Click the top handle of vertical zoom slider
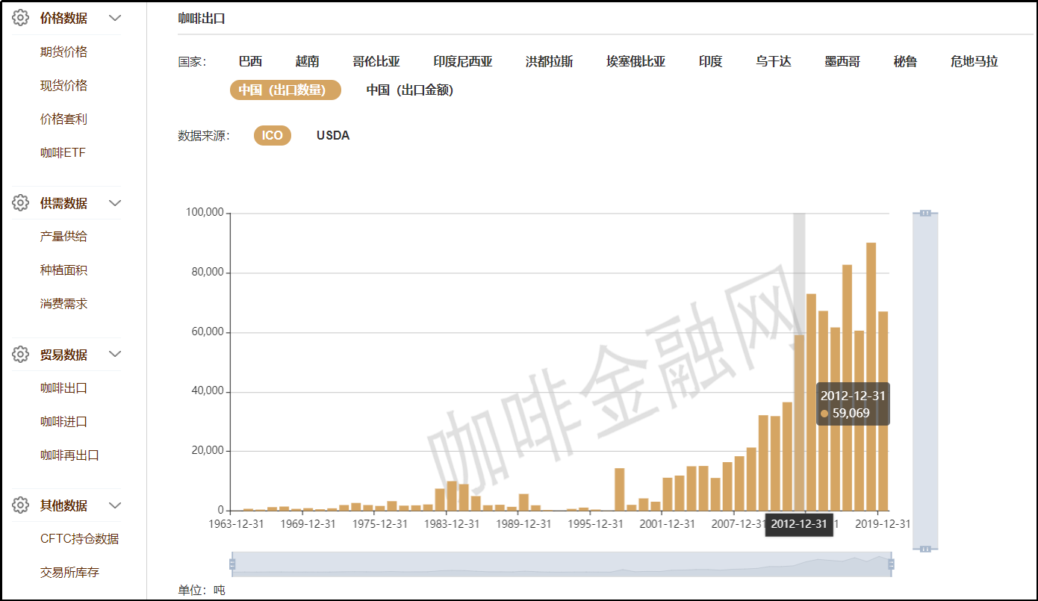 pyautogui.click(x=925, y=213)
